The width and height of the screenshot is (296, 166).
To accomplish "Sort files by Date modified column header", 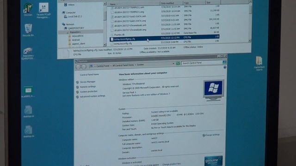I will pyautogui.click(x=172, y=3).
